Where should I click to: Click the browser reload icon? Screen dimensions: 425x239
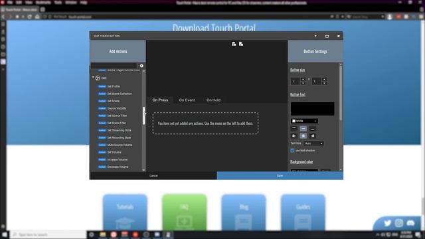(29, 17)
